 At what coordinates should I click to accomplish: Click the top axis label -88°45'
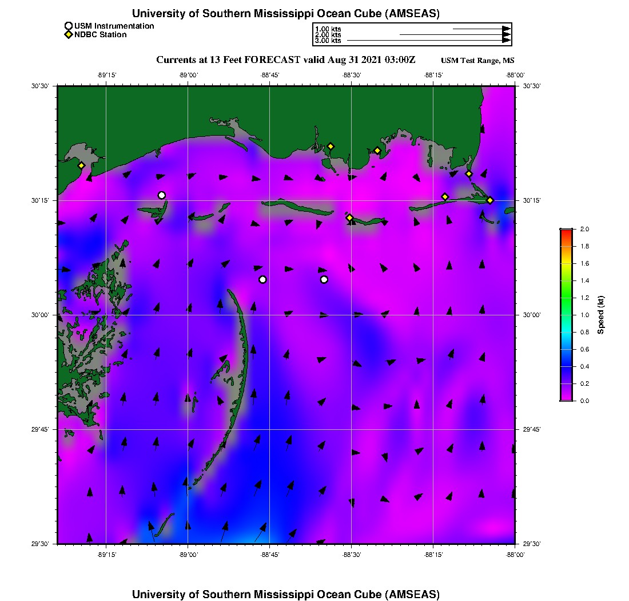[x=269, y=76]
